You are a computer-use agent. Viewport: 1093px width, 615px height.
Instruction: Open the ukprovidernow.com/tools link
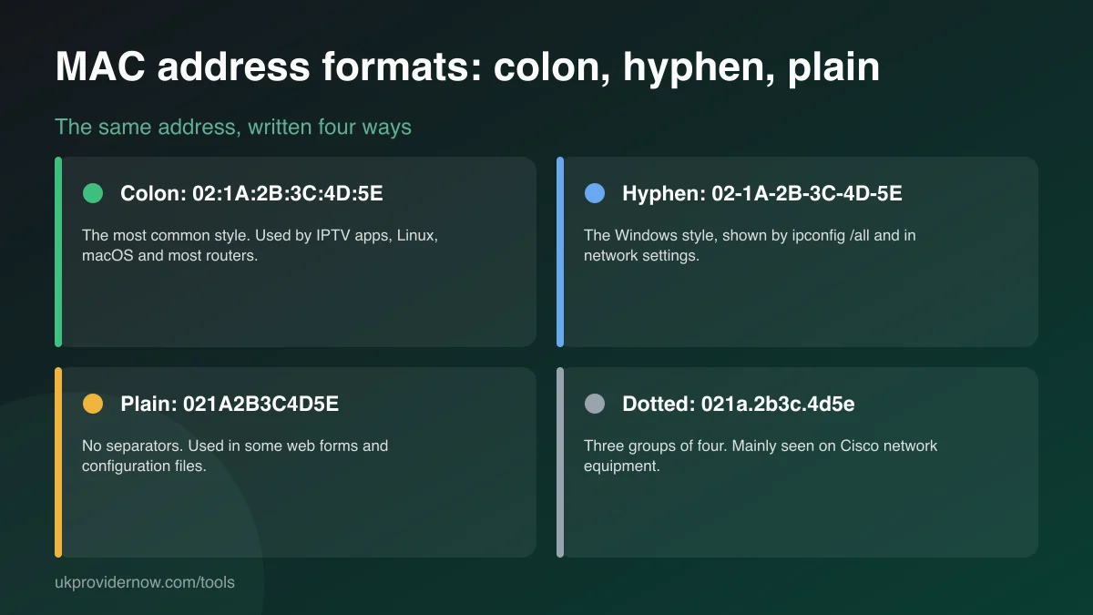click(145, 581)
